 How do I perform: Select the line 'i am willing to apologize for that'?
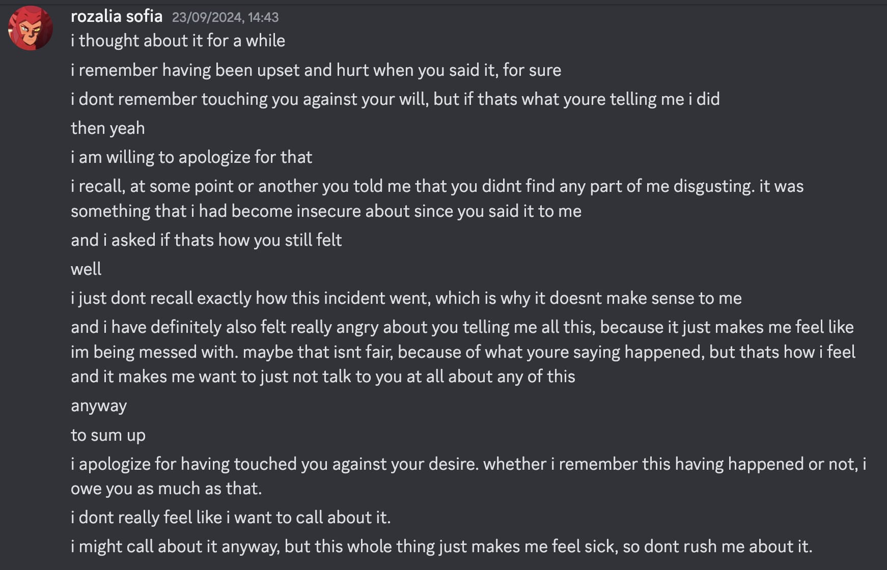tap(191, 157)
